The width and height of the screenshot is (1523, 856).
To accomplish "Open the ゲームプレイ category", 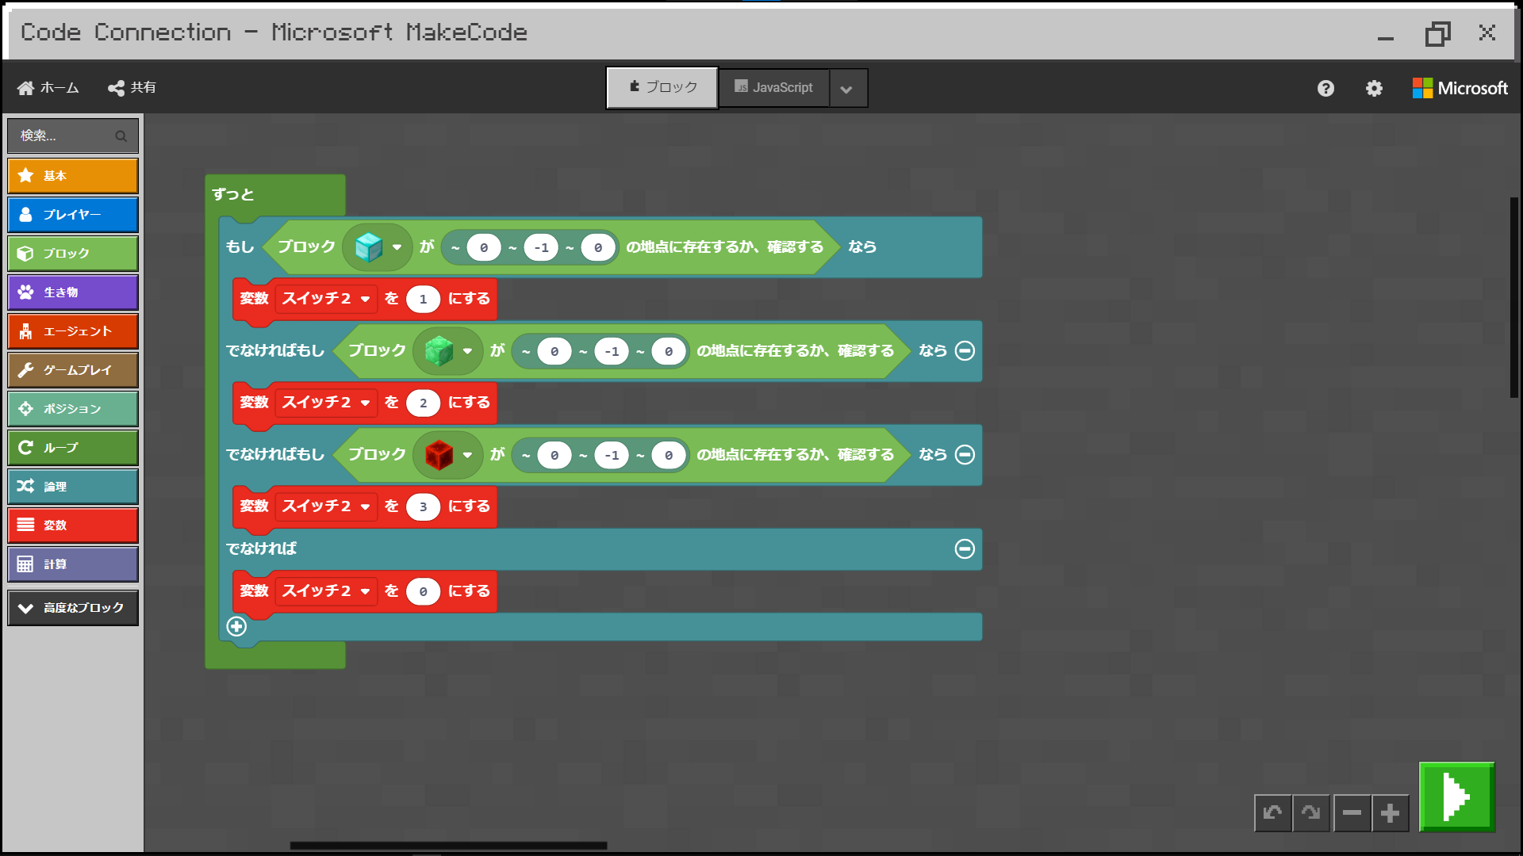I will pos(73,369).
